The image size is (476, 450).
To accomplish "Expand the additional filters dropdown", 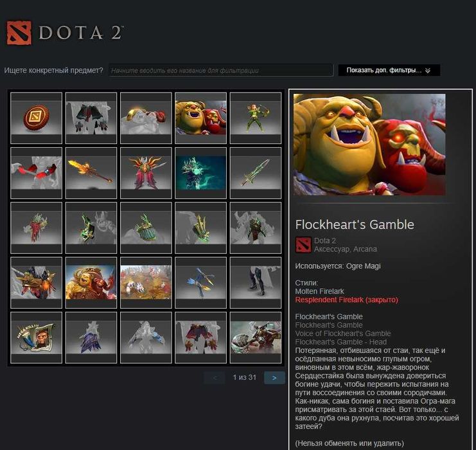I will pyautogui.click(x=389, y=70).
